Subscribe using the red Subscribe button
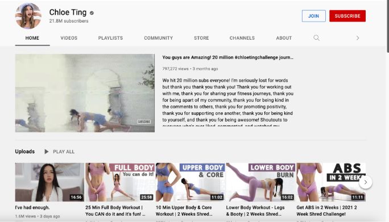The height and width of the screenshot is (222, 389). [347, 16]
